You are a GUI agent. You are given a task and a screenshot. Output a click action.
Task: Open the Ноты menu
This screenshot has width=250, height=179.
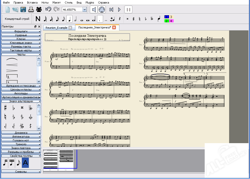coord(45,3)
